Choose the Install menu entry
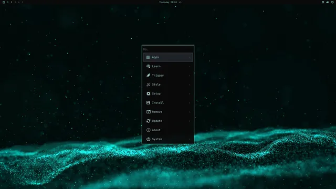 [168, 103]
